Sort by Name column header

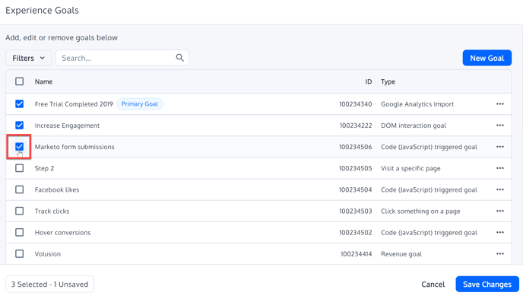point(43,81)
